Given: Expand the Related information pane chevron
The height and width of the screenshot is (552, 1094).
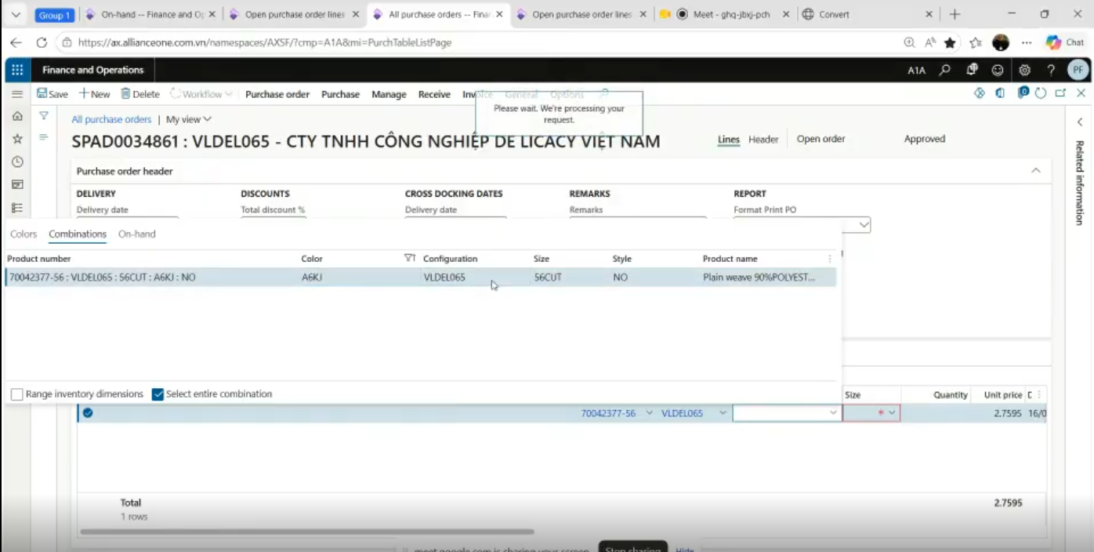Looking at the screenshot, I should [1080, 122].
